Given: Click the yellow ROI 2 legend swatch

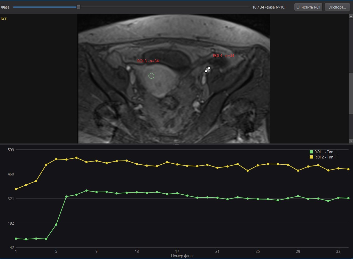Looking at the screenshot, I should [x=311, y=157].
